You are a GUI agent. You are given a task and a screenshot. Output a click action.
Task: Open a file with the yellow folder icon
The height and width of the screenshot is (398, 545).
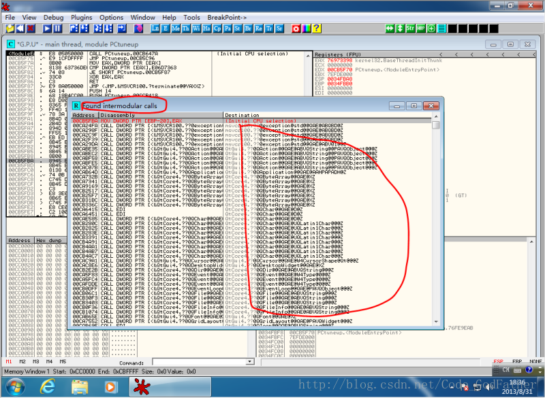10,29
